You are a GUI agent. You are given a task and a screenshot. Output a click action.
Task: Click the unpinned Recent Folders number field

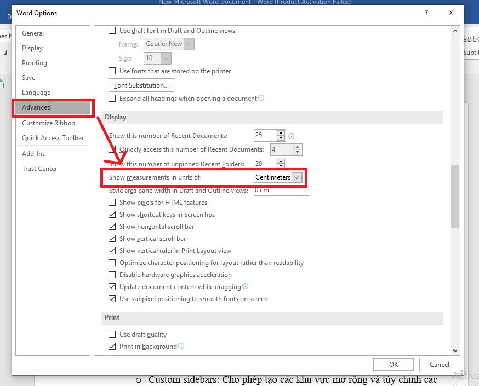[x=265, y=163]
